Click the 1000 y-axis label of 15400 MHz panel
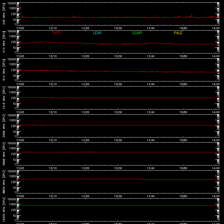The height and width of the screenshot is (224, 224). [x=13, y=204]
